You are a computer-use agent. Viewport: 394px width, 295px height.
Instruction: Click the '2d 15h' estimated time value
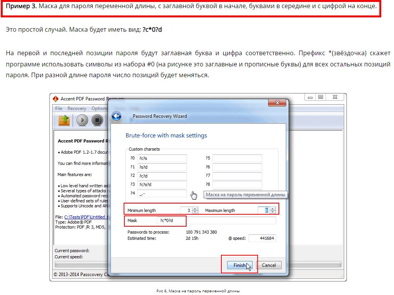tap(192, 238)
